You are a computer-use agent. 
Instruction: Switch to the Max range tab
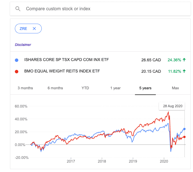(x=175, y=88)
